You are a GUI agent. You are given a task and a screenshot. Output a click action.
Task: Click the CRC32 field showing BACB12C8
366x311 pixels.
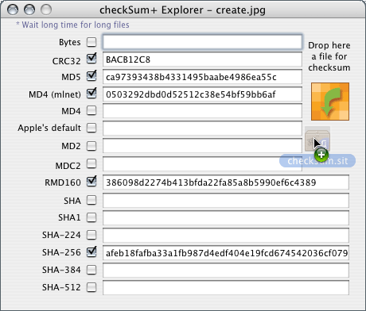[202, 60]
